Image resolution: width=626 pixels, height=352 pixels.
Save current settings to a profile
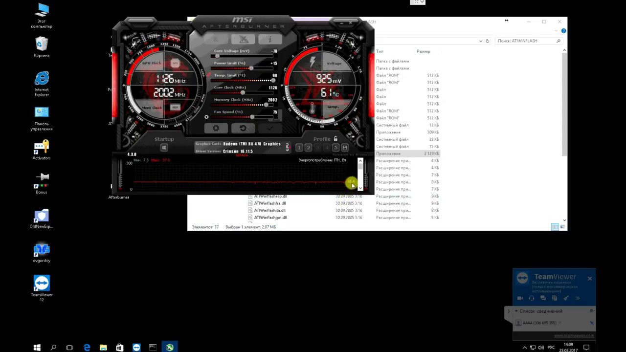pyautogui.click(x=345, y=148)
